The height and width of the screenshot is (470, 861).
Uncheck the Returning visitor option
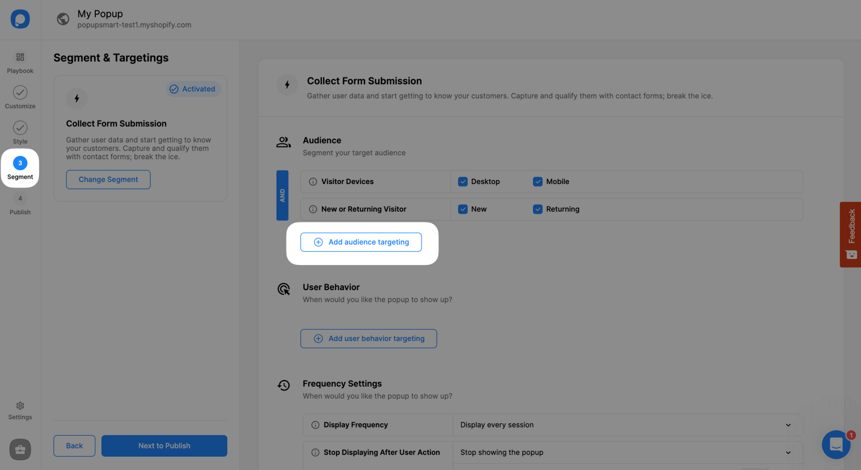537,209
